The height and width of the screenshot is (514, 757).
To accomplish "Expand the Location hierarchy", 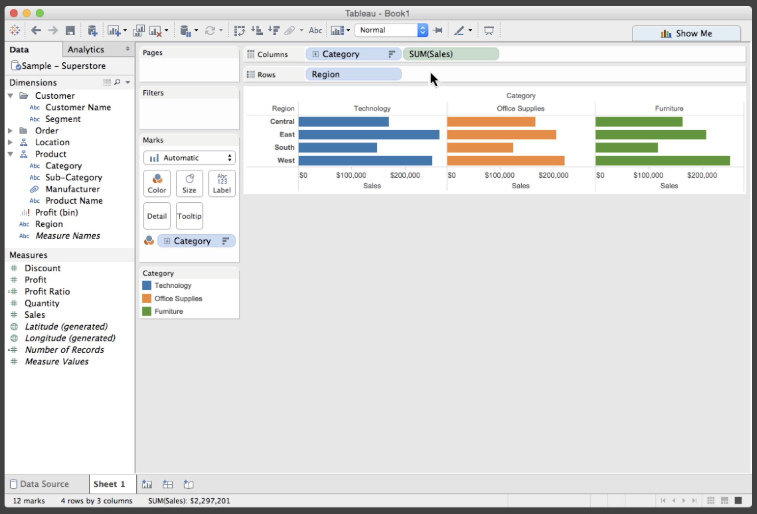I will [11, 142].
